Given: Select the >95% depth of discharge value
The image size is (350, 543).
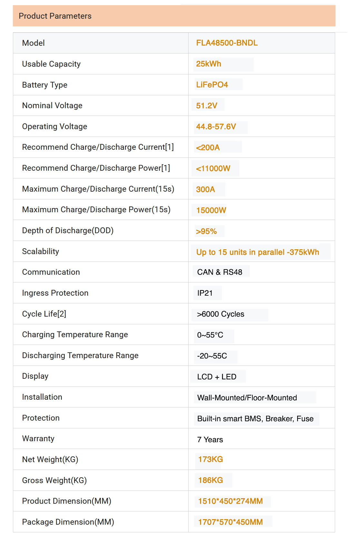Looking at the screenshot, I should pyautogui.click(x=206, y=231).
